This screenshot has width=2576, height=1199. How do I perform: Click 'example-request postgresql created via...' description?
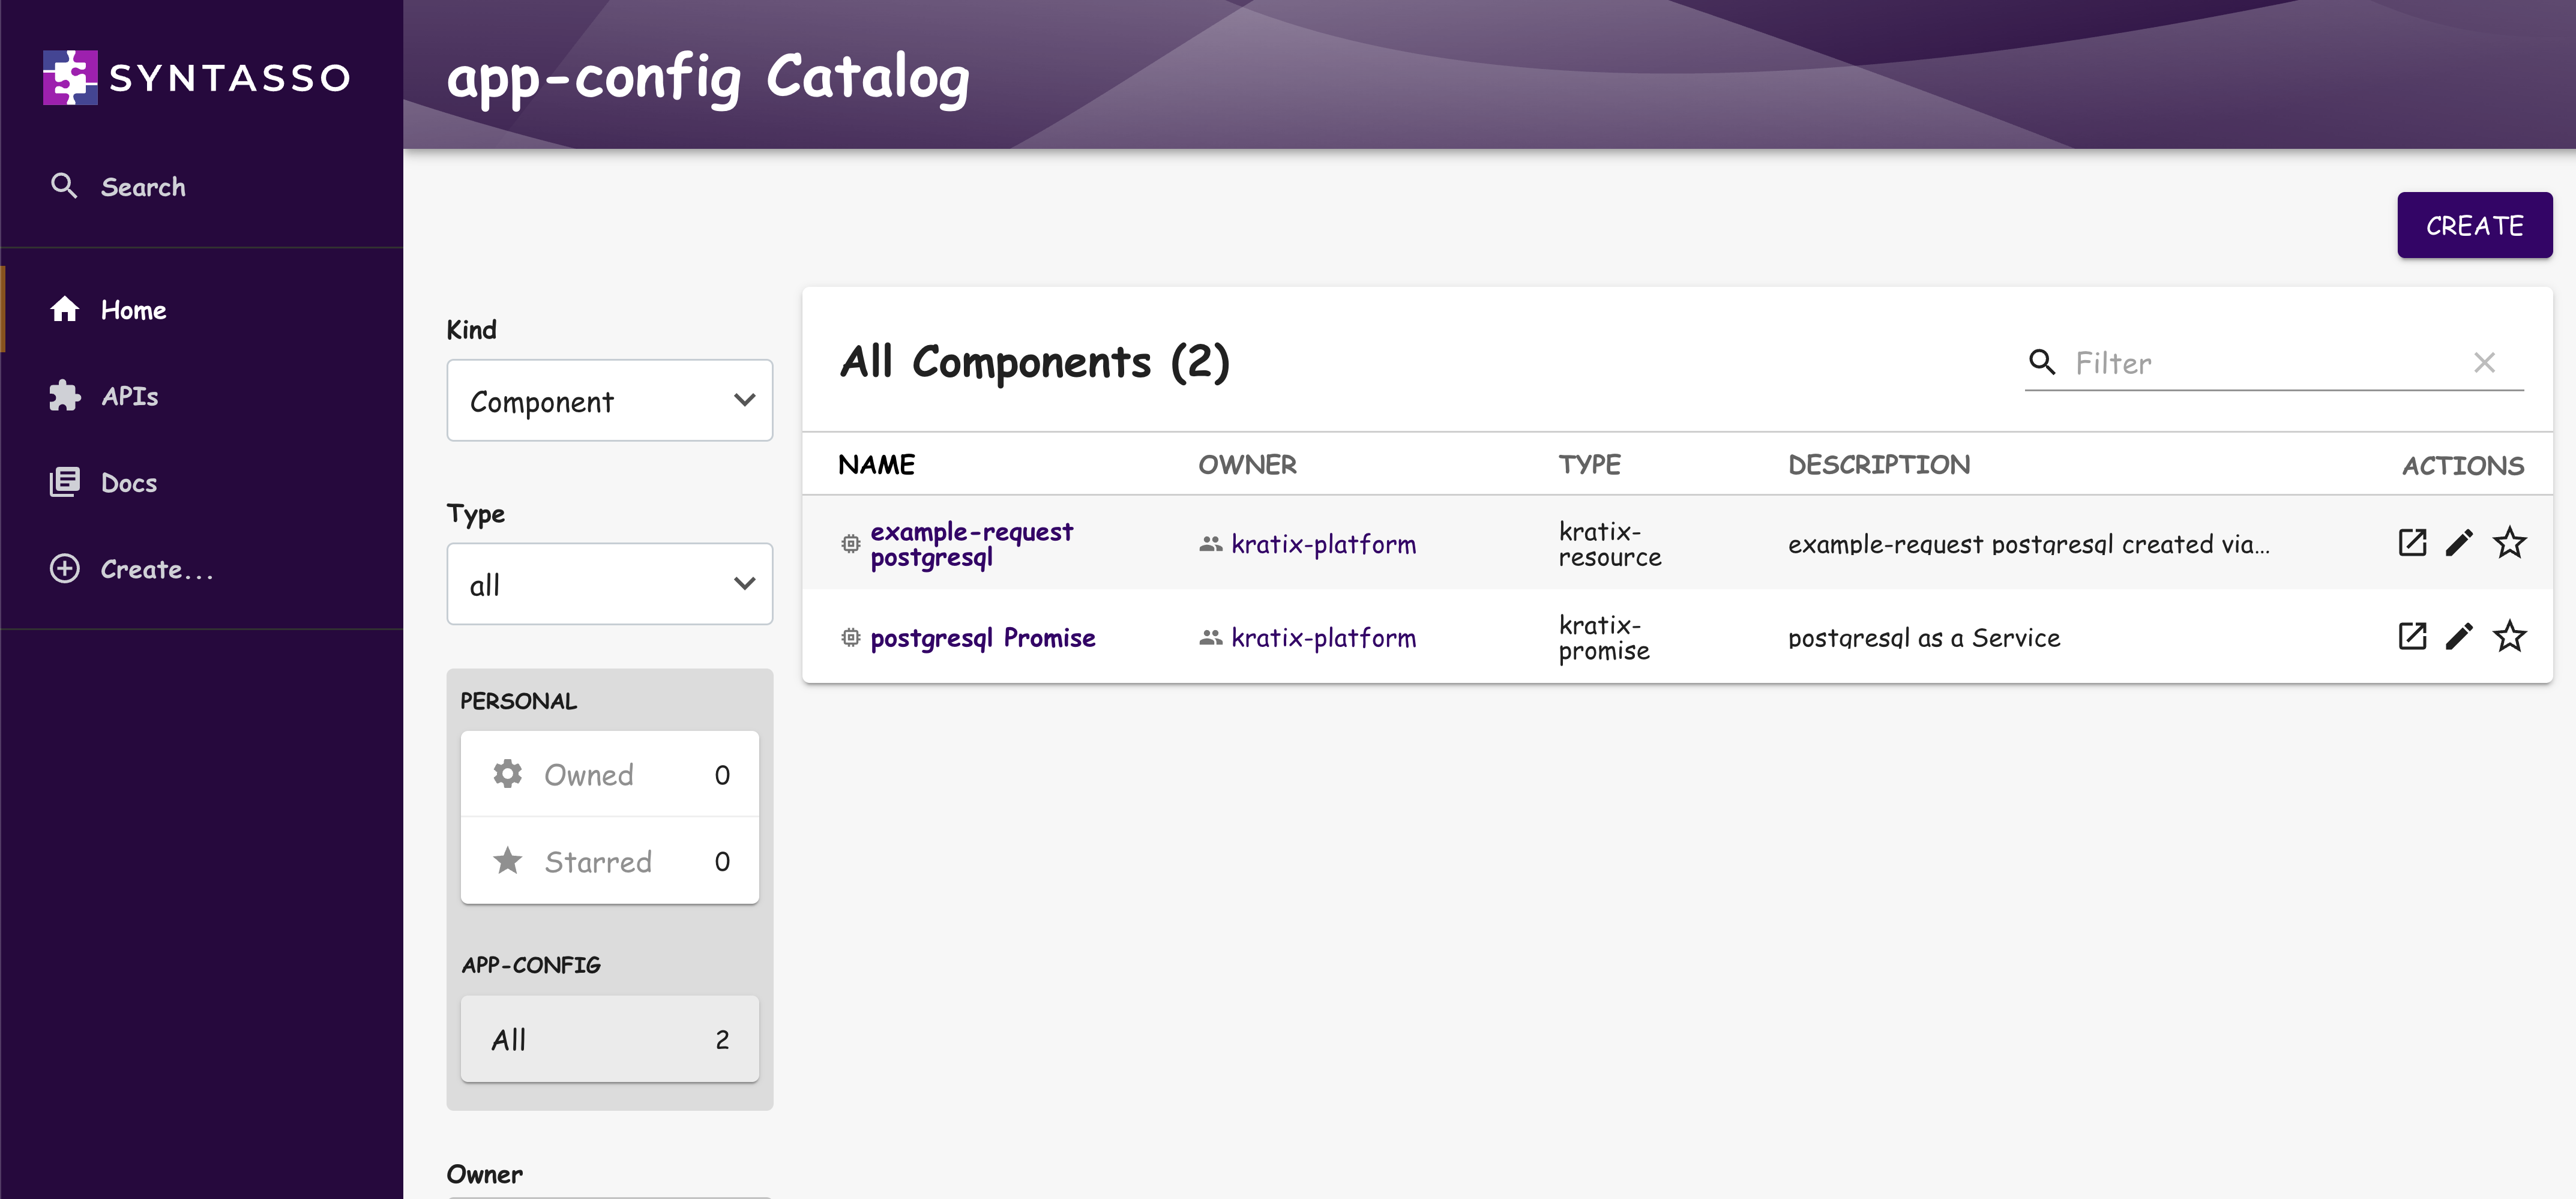pos(2029,544)
